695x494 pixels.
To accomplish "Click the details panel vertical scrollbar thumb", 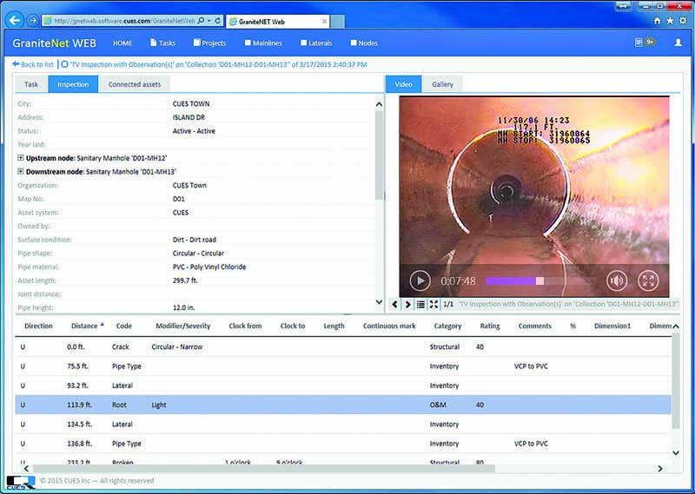I will pos(379,155).
